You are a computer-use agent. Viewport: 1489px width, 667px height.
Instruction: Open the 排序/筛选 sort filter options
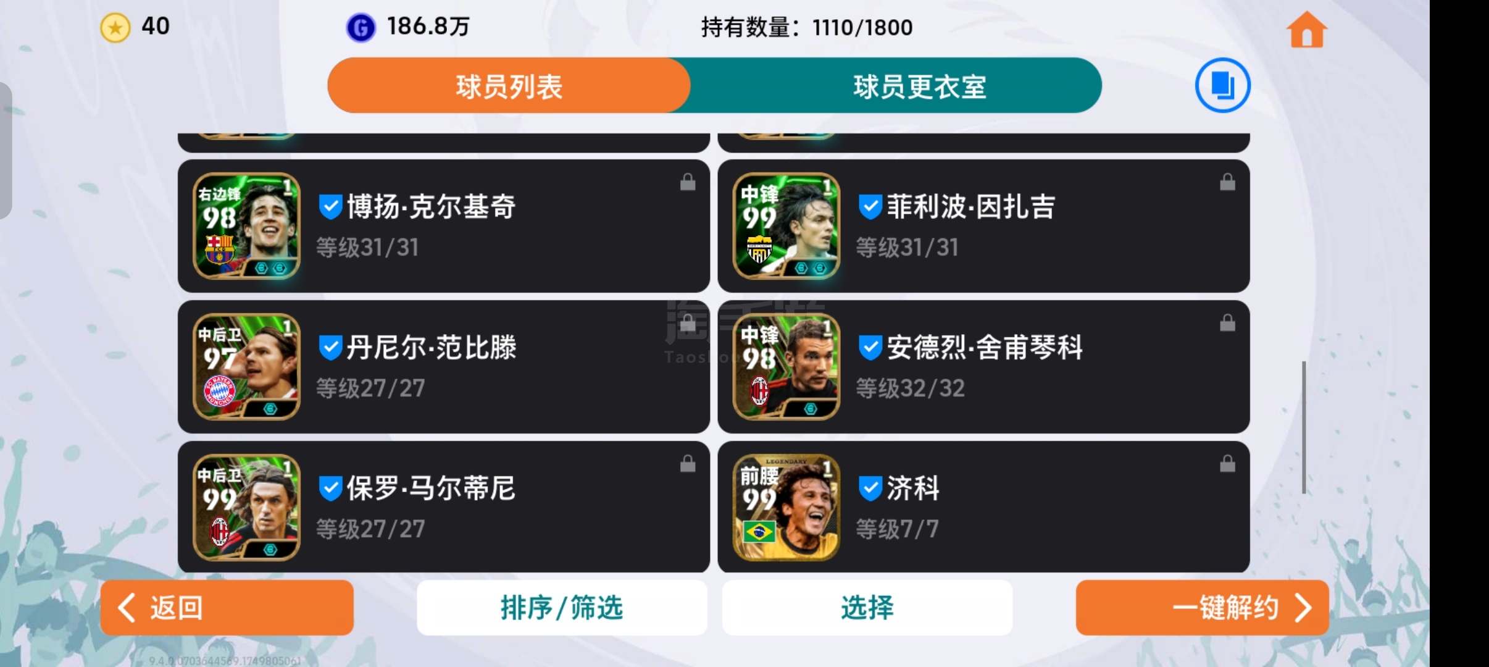(x=562, y=608)
